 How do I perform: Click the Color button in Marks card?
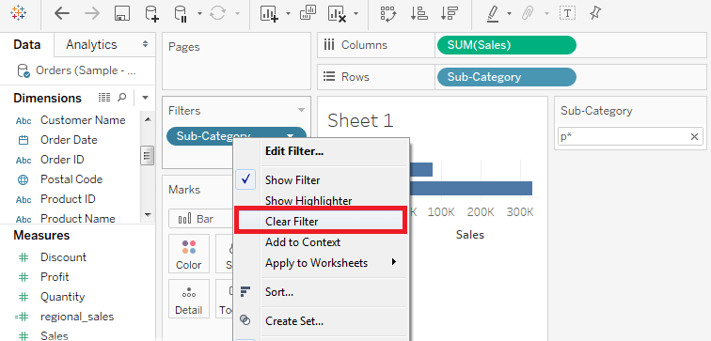coord(189,254)
